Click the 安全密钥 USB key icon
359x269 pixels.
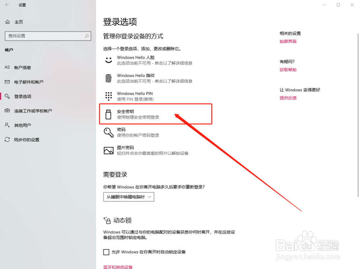108,114
